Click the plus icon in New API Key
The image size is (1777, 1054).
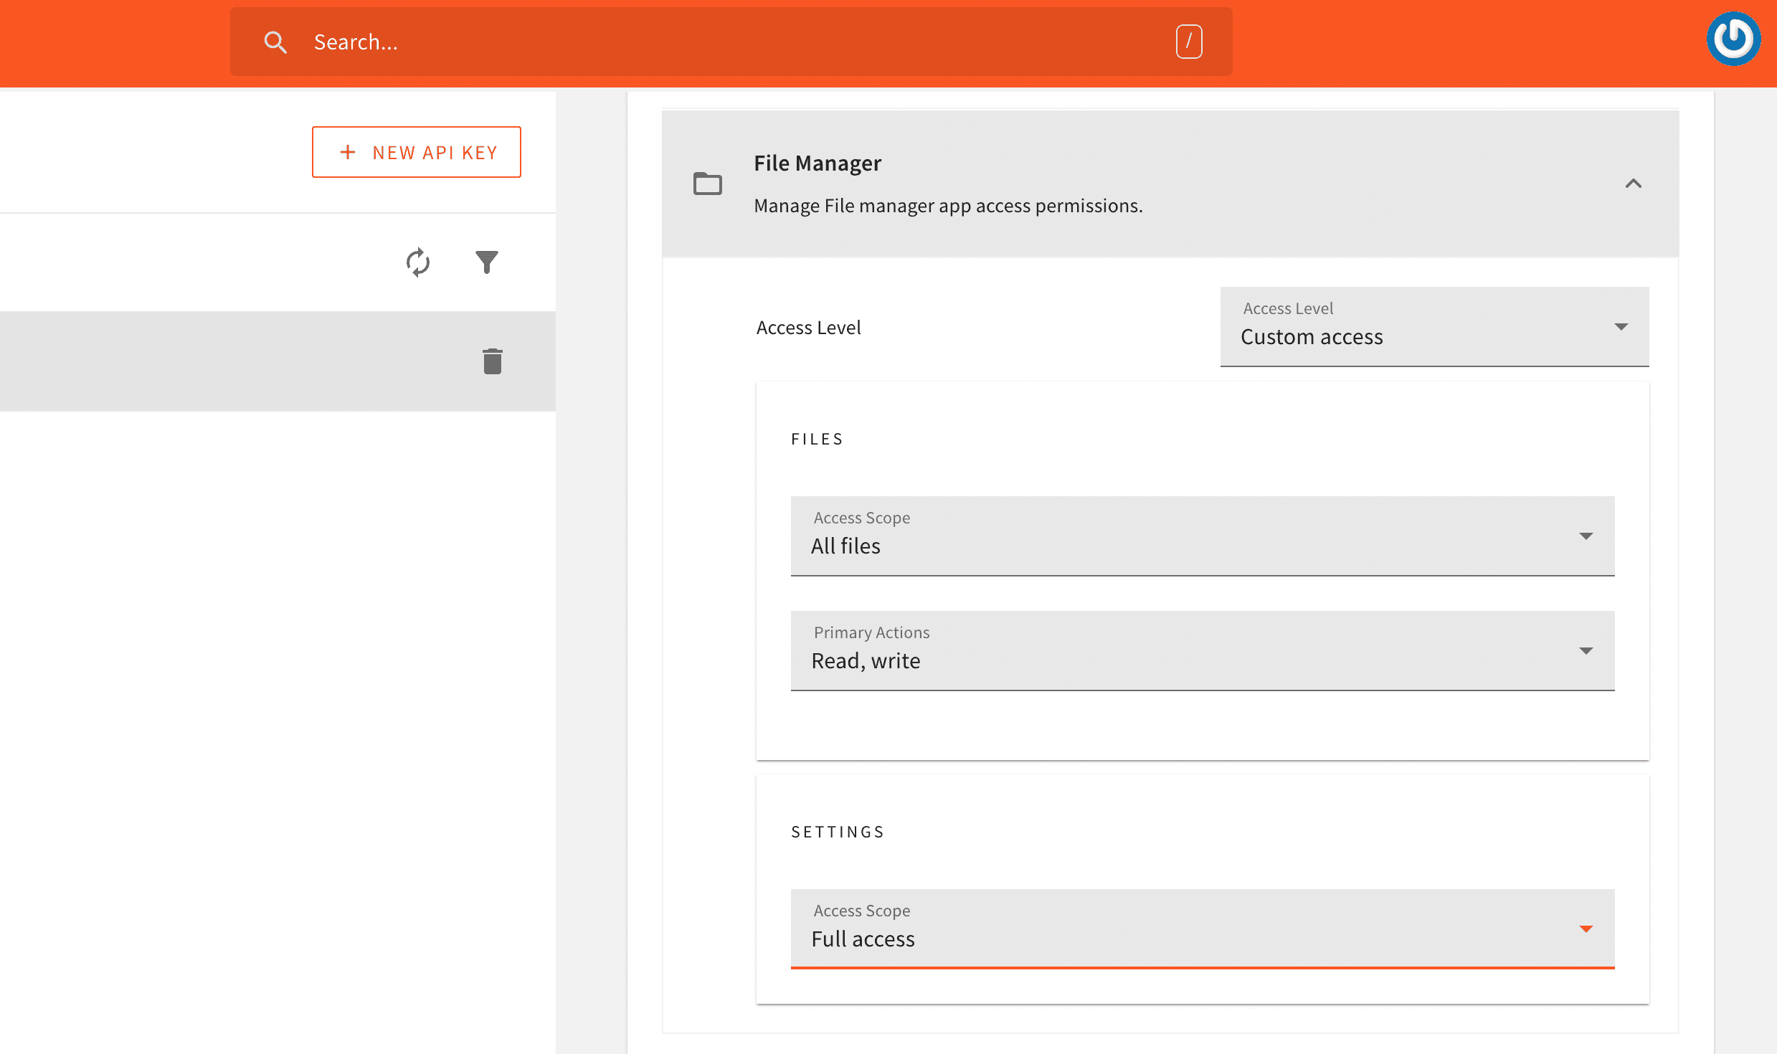point(348,152)
